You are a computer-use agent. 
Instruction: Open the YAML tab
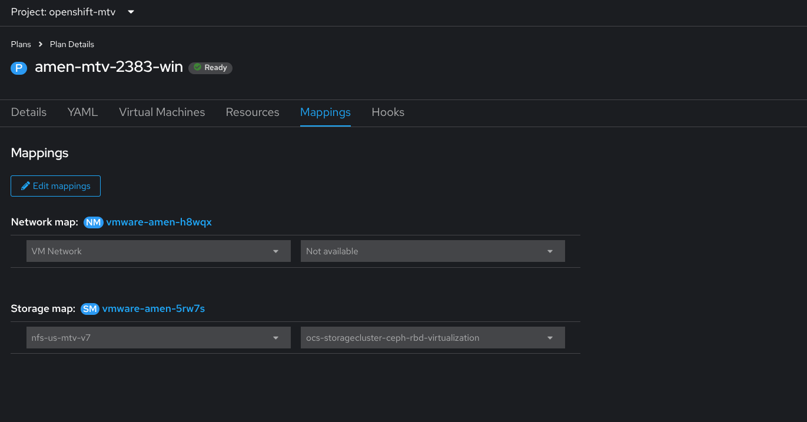point(82,112)
